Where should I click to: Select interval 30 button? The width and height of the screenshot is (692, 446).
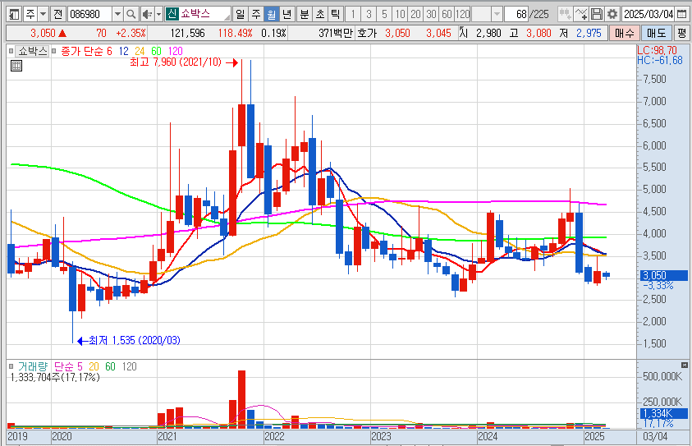click(x=431, y=15)
